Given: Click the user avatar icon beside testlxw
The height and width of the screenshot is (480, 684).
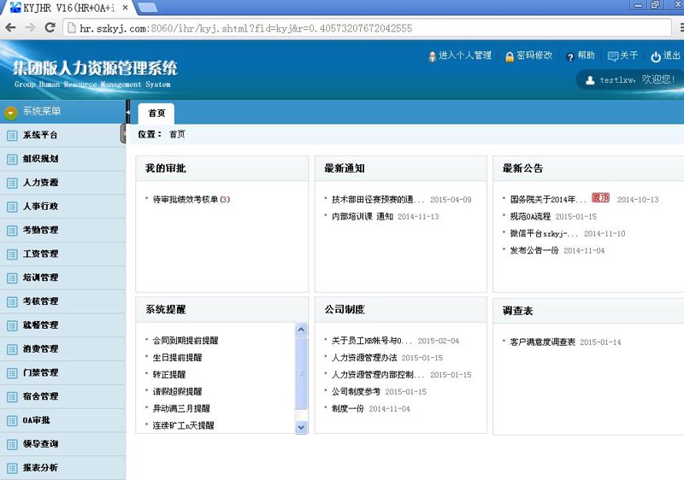Looking at the screenshot, I should tap(590, 80).
